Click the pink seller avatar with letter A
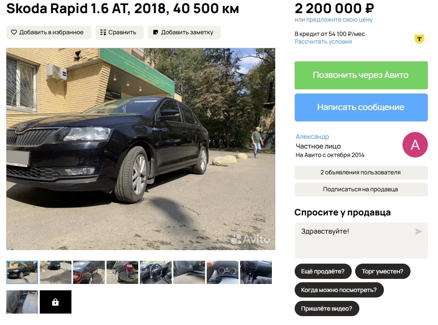 415,145
